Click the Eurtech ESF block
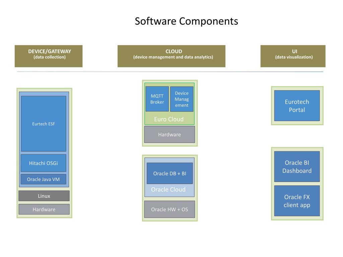The width and height of the screenshot is (343, 257). (x=44, y=124)
